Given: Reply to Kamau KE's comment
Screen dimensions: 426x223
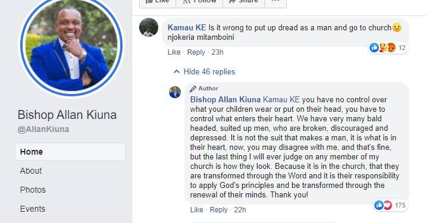Looking at the screenshot, I should coord(196,52).
